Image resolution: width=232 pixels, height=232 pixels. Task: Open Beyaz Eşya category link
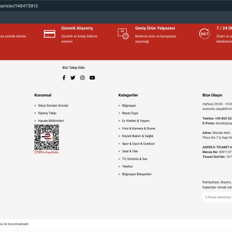pyautogui.click(x=130, y=113)
